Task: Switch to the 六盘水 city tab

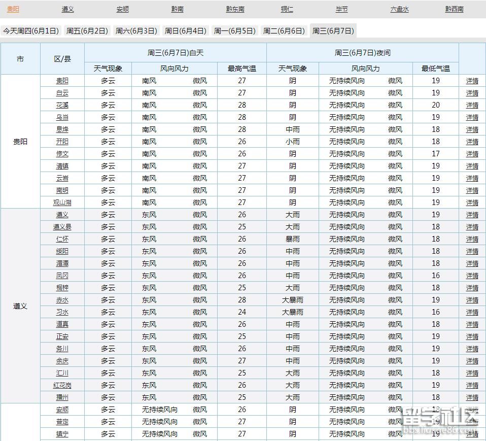Action: (399, 9)
